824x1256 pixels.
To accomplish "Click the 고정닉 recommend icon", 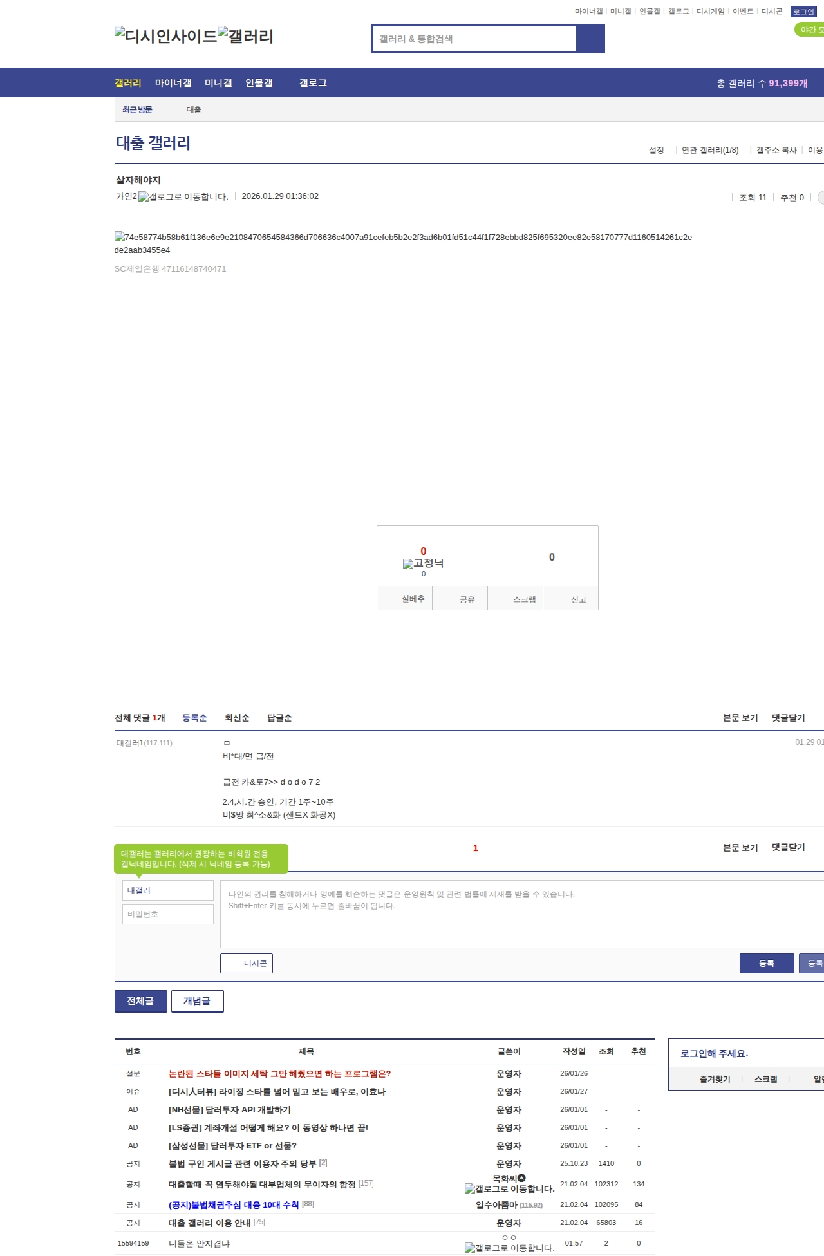I will pos(423,563).
